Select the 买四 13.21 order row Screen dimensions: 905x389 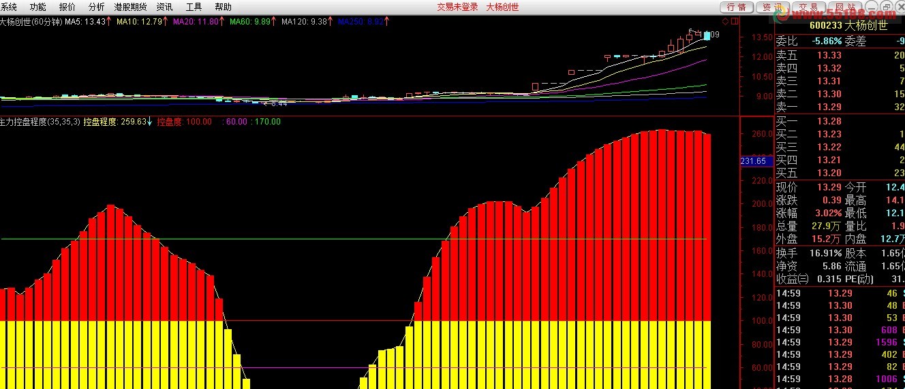[840, 160]
